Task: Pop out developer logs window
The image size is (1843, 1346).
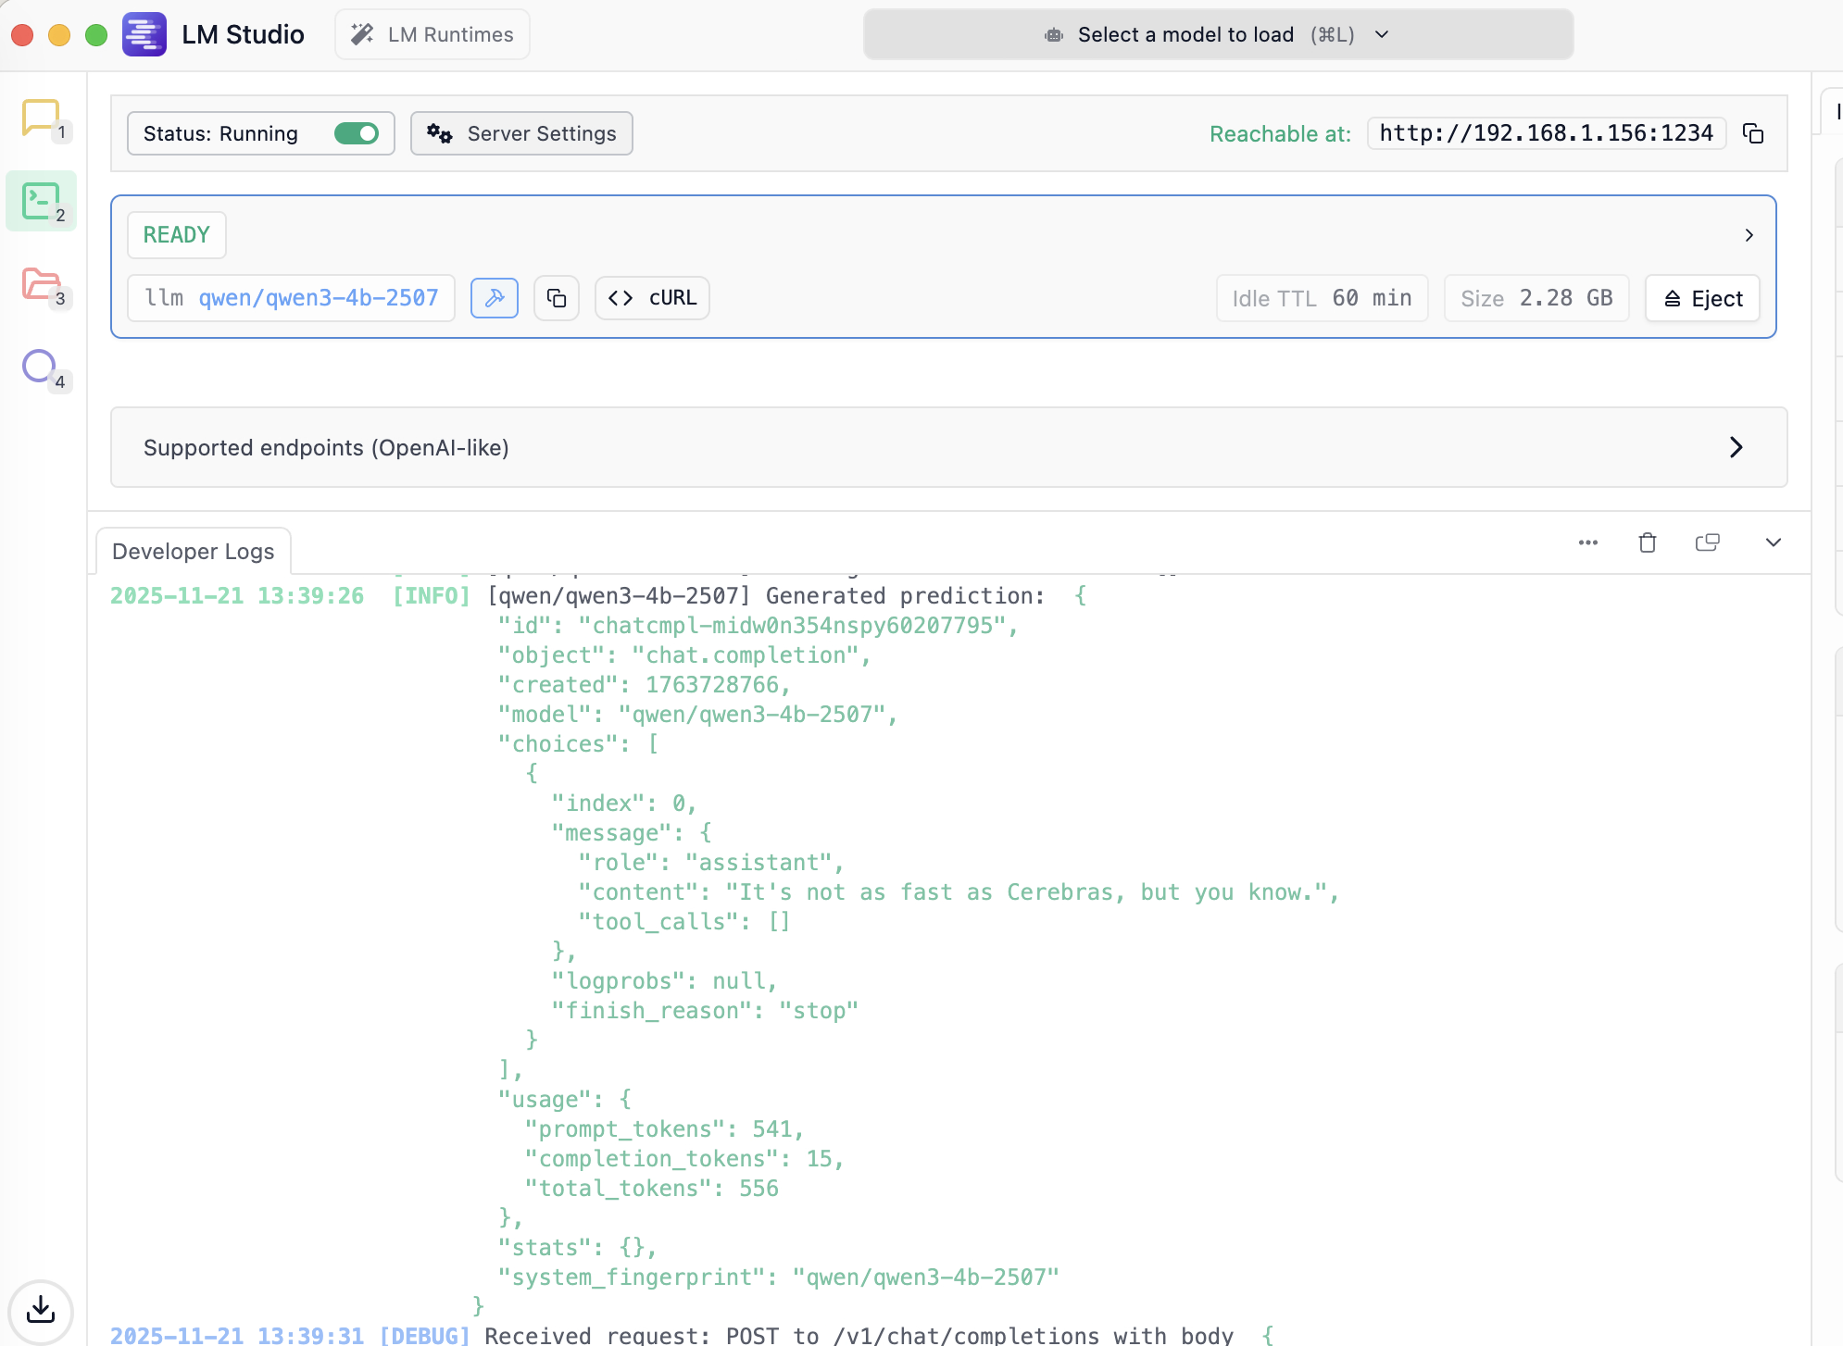Action: pyautogui.click(x=1707, y=542)
